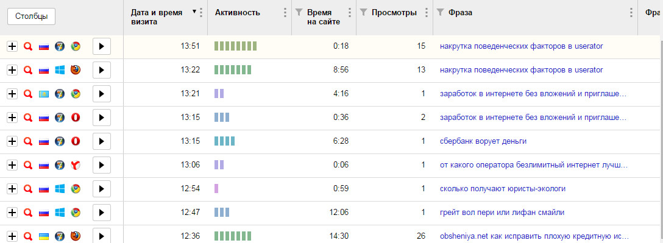Click the Opera icon in the 0:36 duration row
Image resolution: width=663 pixels, height=243 pixels.
click(76, 118)
